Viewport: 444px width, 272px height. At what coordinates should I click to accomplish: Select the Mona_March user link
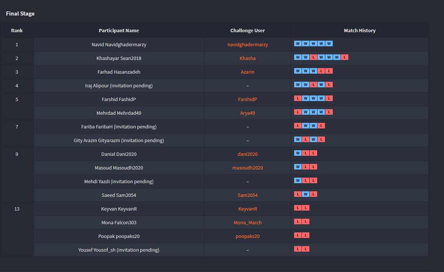(x=247, y=222)
